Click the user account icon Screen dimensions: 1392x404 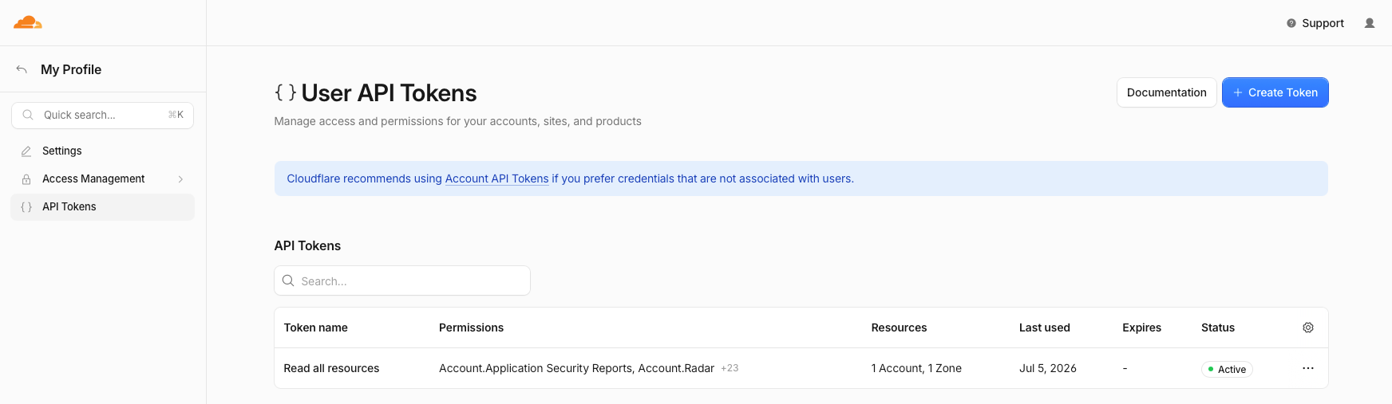1370,23
